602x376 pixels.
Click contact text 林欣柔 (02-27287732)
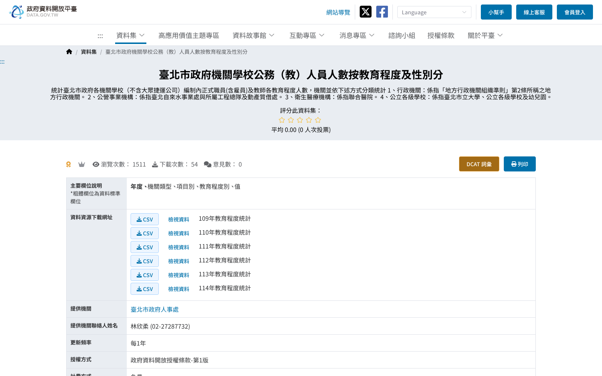160,326
